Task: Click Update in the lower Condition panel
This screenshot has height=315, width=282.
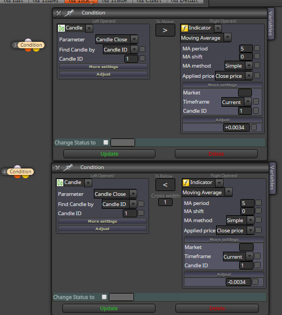Action: coord(109,309)
